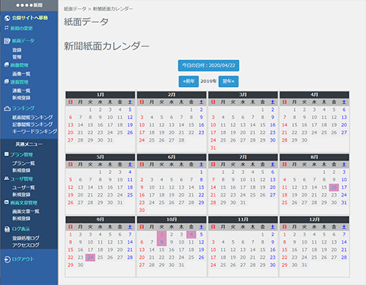This screenshot has height=285, width=366.
Task: Click the ログアウト text link
Action: 23,259
